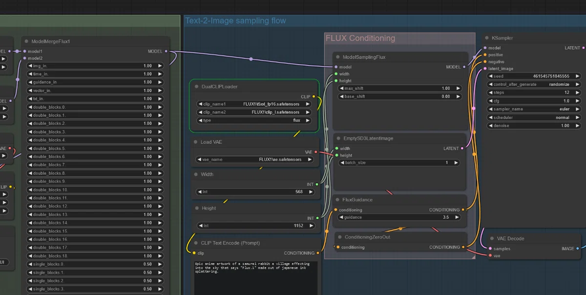Click the ModelMergeFlux1 node title text
586x295 pixels.
[x=51, y=41]
